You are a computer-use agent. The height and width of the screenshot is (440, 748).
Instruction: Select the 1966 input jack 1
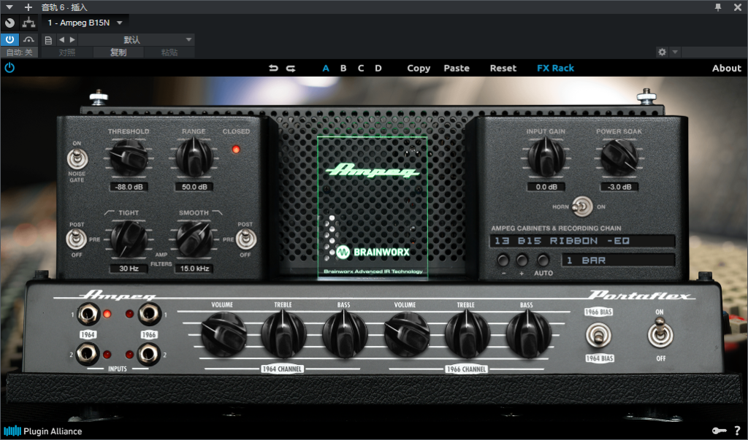tap(149, 314)
